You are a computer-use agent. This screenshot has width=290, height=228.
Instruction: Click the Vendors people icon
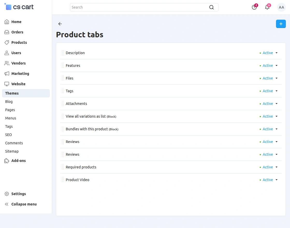pyautogui.click(x=7, y=63)
